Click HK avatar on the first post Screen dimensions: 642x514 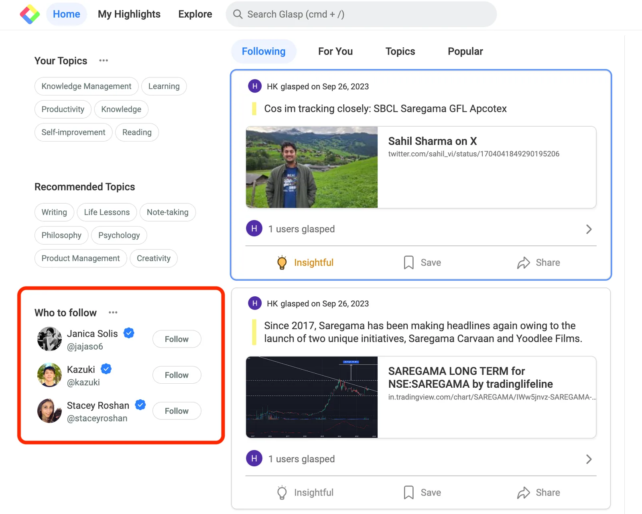click(x=255, y=86)
